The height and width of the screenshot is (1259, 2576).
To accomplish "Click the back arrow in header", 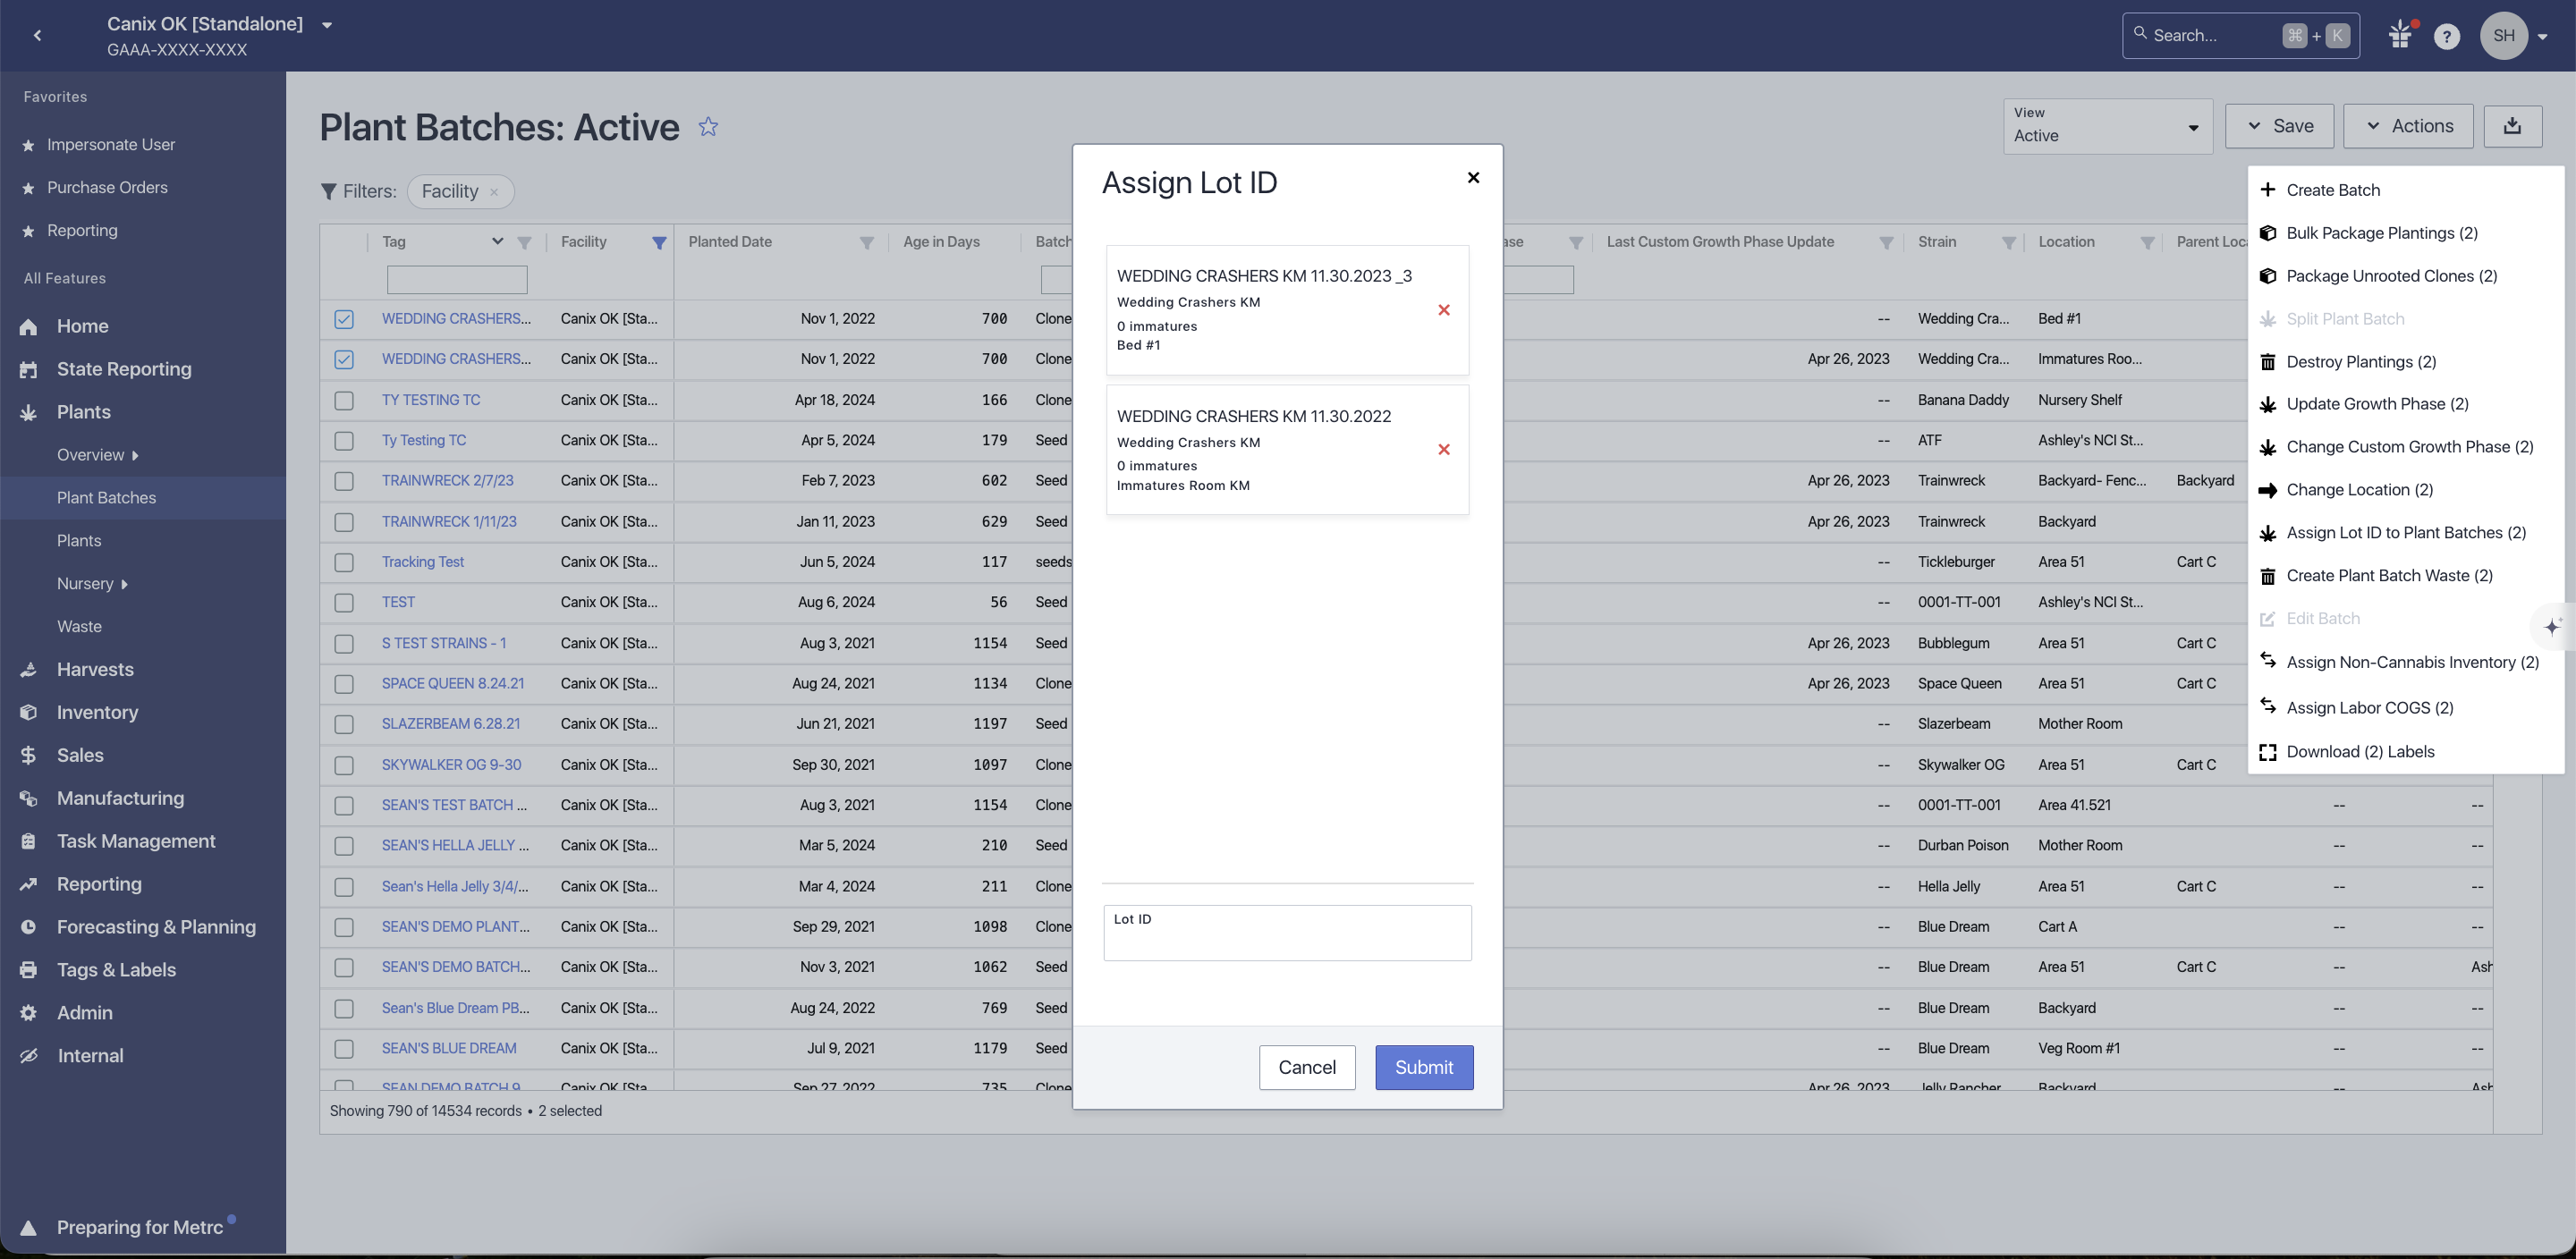I will 37,35.
